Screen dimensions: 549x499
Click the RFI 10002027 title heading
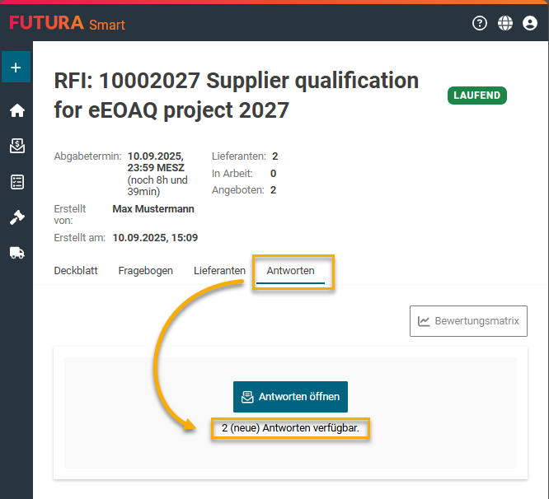pyautogui.click(x=236, y=95)
